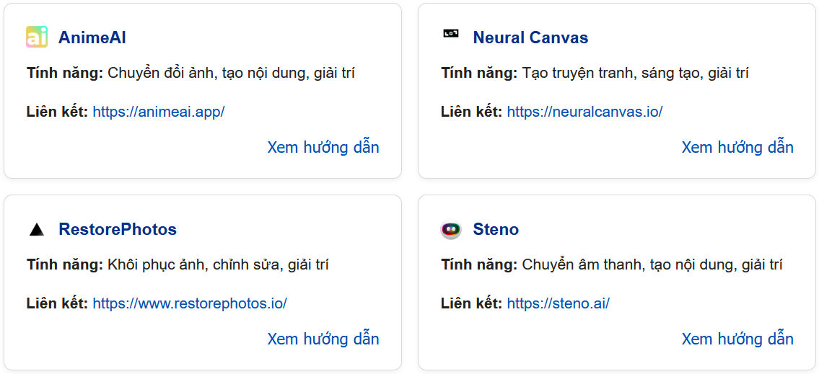
Task: Open the Steno title heading
Action: pos(496,229)
